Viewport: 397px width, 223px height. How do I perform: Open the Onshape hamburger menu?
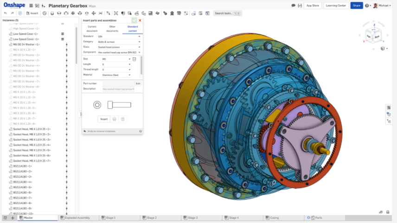(x=31, y=6)
